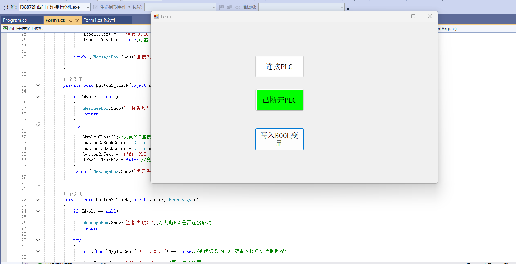Collapse the button3_Click method at line 72
This screenshot has width=516, height=264.
coord(38,200)
